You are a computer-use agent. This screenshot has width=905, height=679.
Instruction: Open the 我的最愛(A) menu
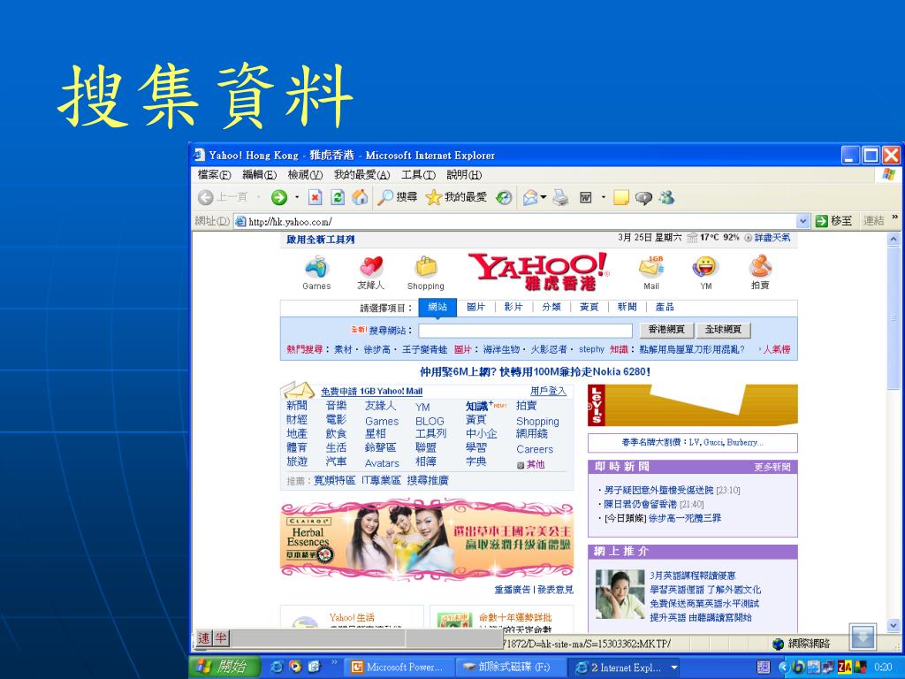point(361,175)
